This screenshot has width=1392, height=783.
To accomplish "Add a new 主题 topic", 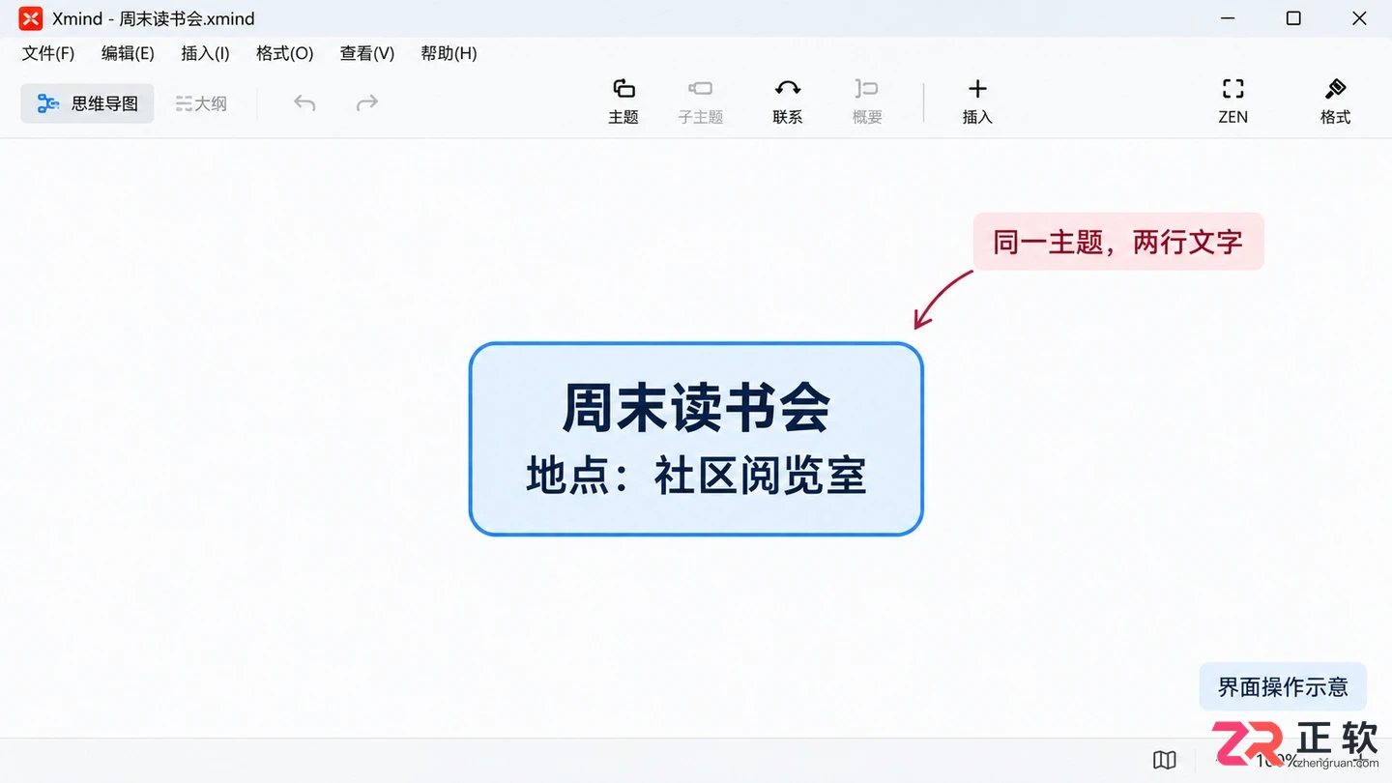I will pyautogui.click(x=623, y=101).
